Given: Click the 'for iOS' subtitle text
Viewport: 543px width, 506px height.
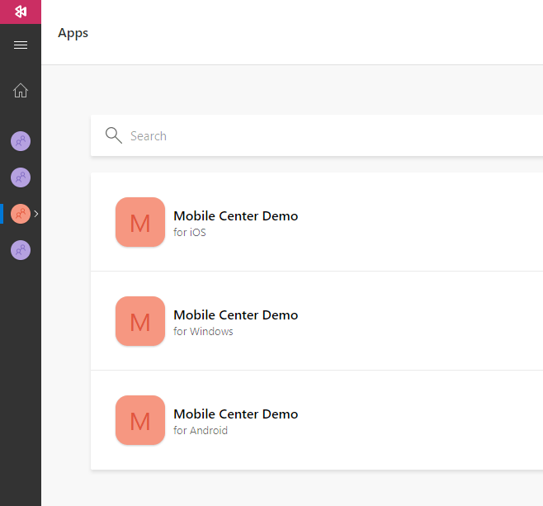Looking at the screenshot, I should (190, 233).
